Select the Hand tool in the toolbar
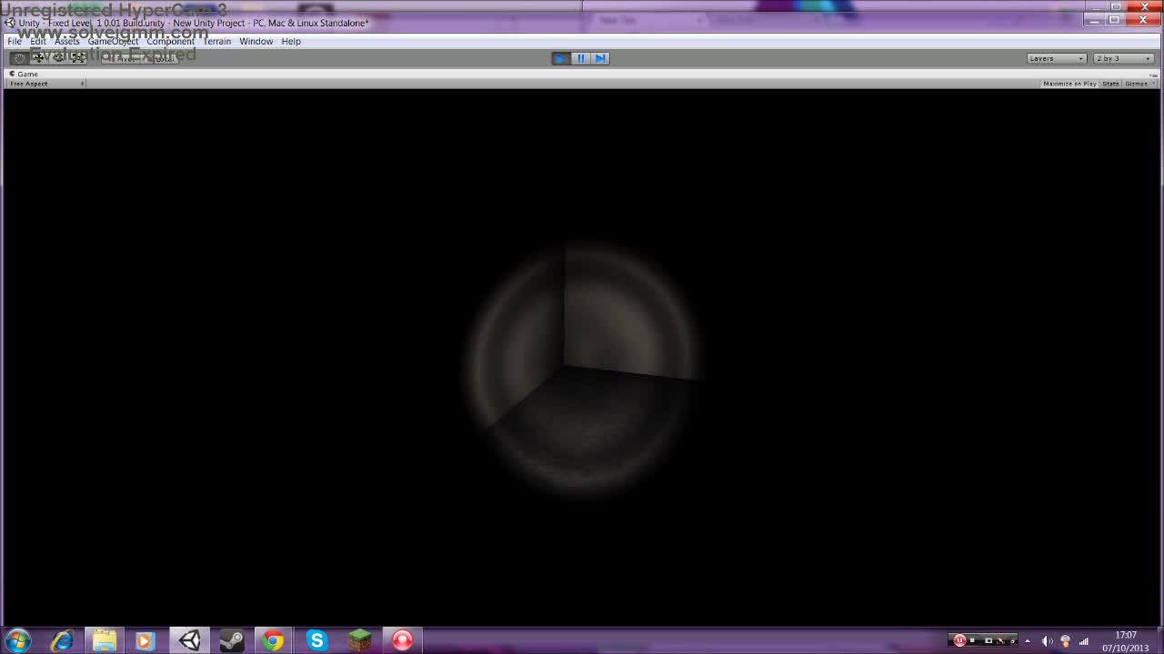Image resolution: width=1164 pixels, height=654 pixels. click(x=19, y=56)
